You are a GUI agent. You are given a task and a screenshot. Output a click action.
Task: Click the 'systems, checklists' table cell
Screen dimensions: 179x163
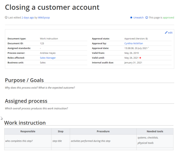(x=148, y=138)
